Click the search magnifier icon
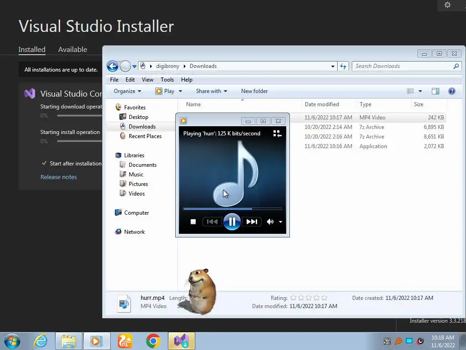Image resolution: width=466 pixels, height=350 pixels. coord(456,66)
